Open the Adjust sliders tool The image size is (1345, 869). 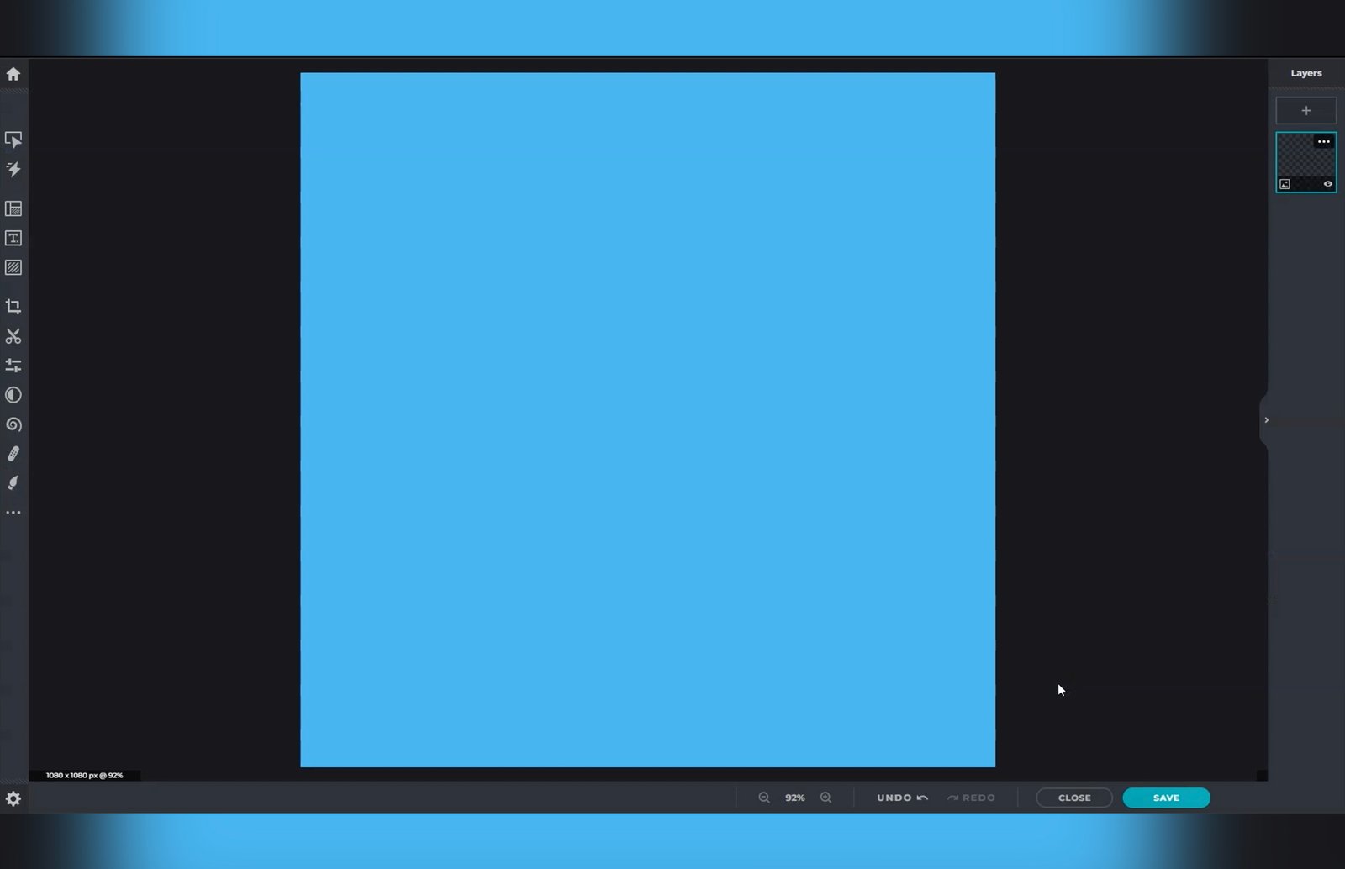[13, 366]
